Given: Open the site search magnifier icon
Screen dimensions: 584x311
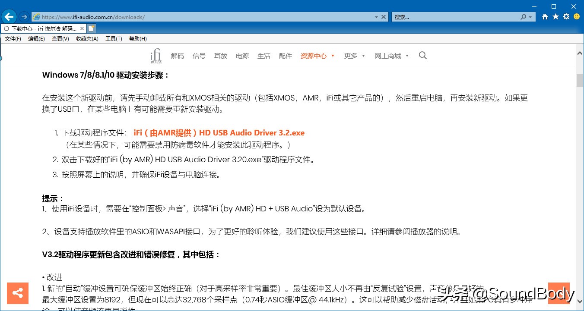Looking at the screenshot, I should point(422,55).
